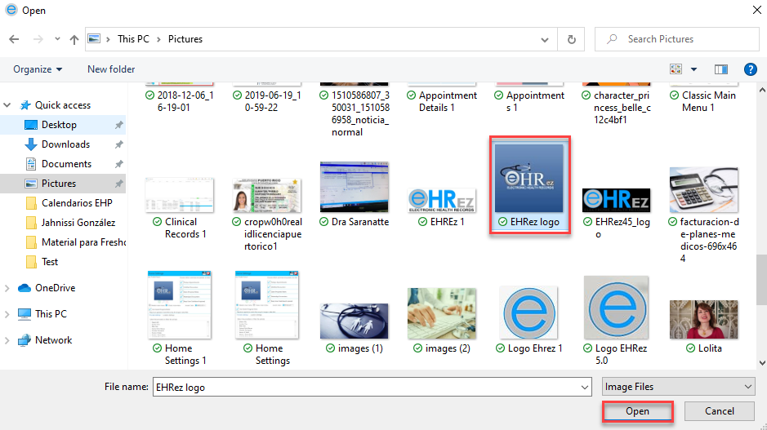Screen dimensions: 767x430
Task: Open the File name dropdown arrow
Action: click(585, 387)
